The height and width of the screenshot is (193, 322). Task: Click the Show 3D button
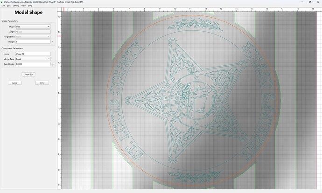coord(28,75)
